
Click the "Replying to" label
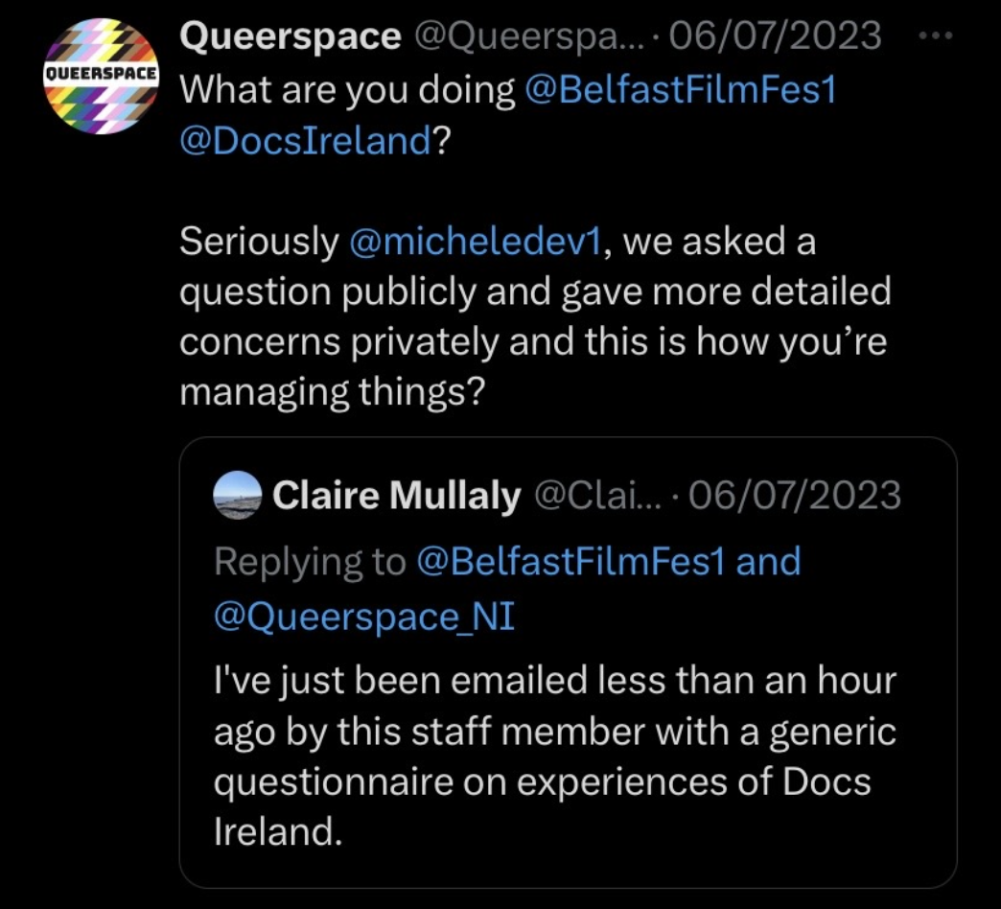click(310, 562)
